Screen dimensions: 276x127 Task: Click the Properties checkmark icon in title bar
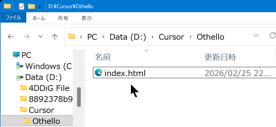point(21,6)
